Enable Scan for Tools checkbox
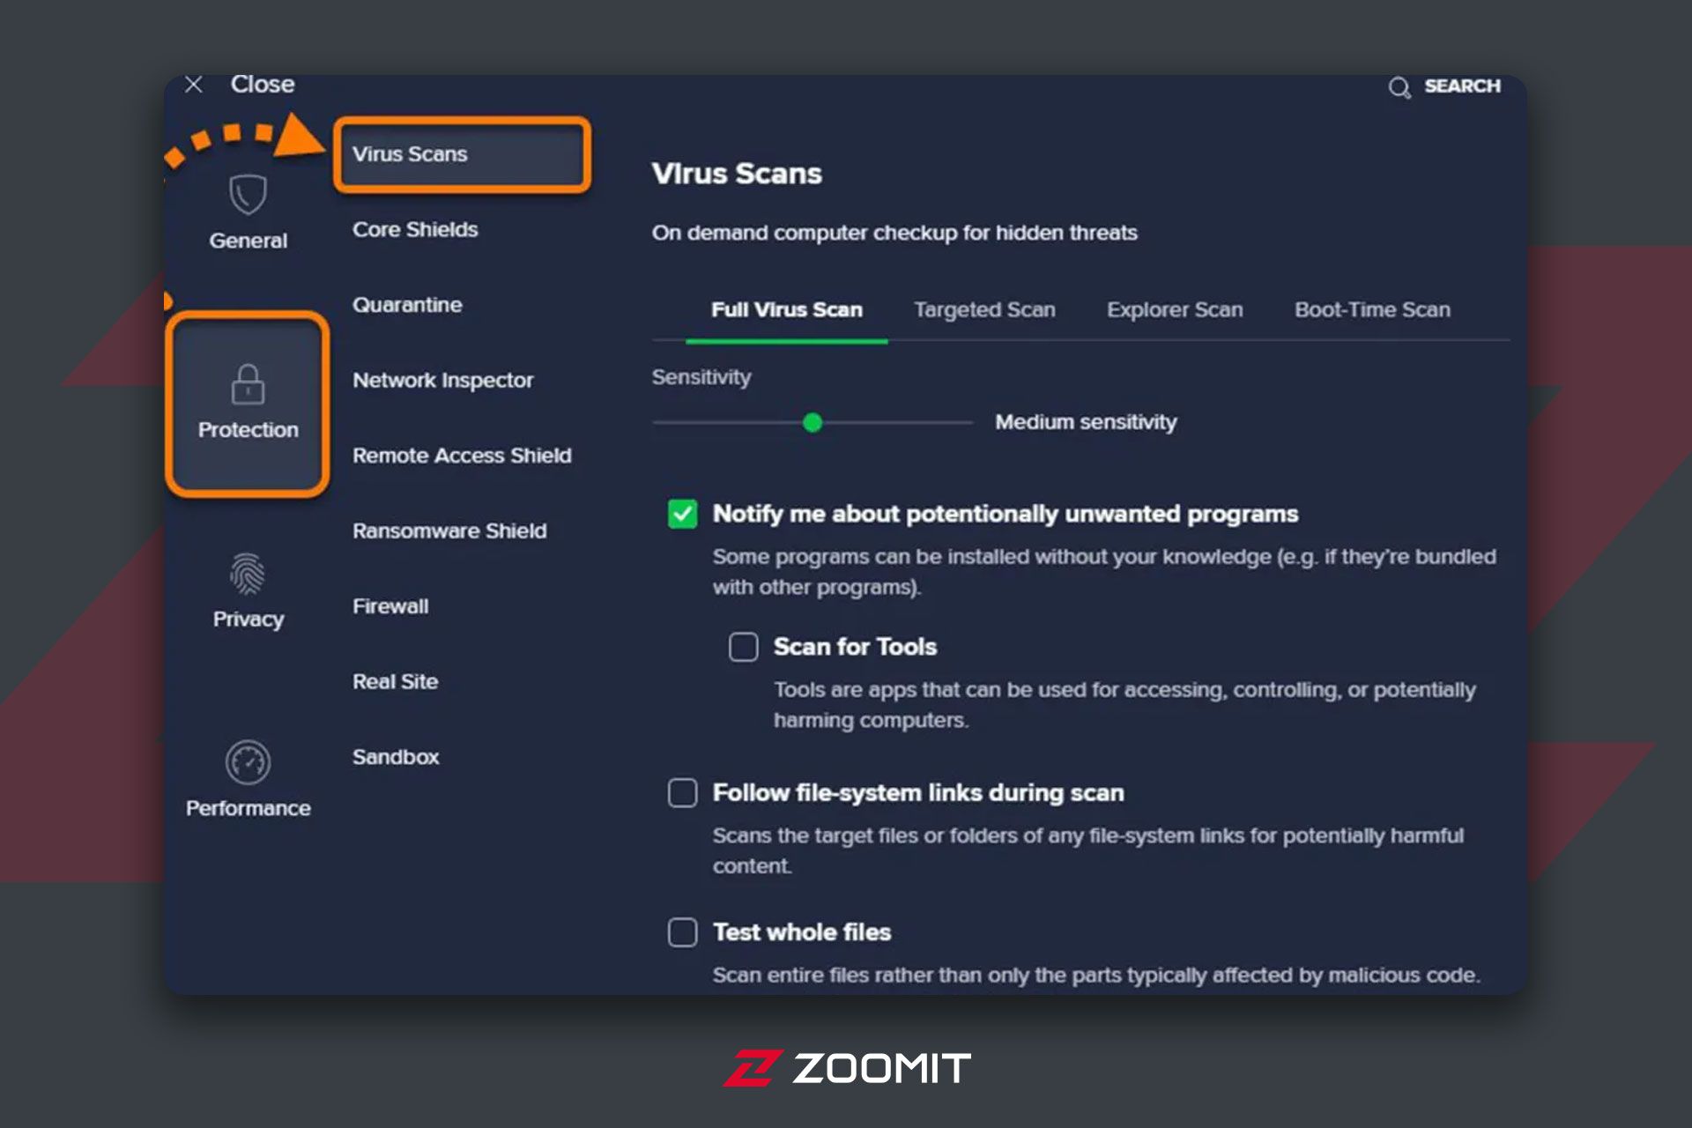 (x=743, y=647)
